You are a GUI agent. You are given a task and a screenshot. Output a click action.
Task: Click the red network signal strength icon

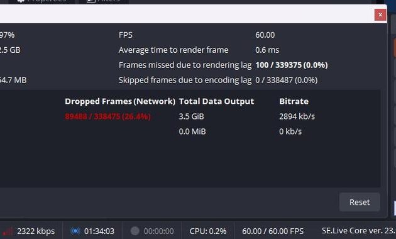click(8, 231)
